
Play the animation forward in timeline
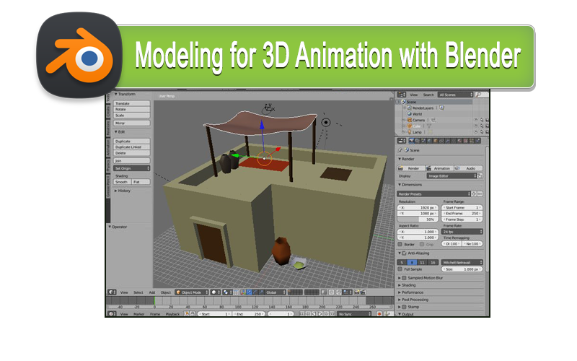coord(320,314)
